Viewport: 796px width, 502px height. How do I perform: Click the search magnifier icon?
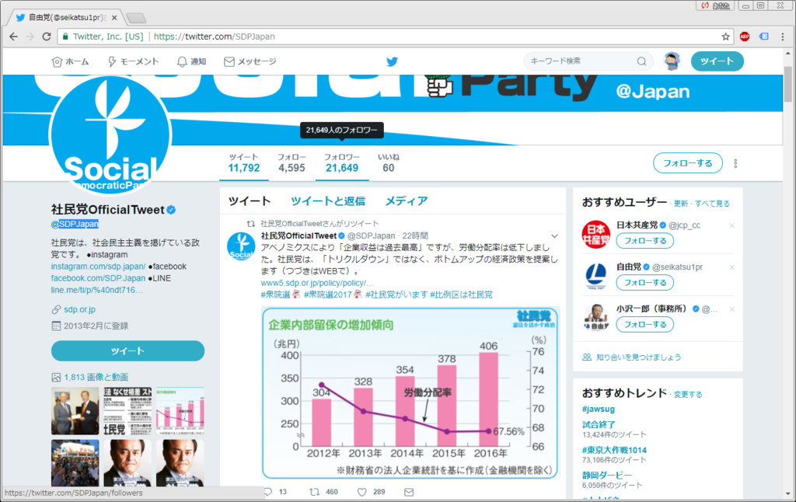pos(641,61)
